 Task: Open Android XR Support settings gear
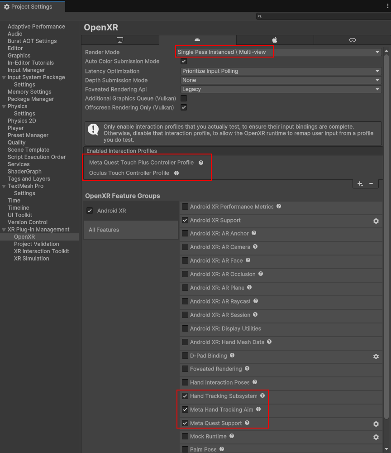click(376, 221)
